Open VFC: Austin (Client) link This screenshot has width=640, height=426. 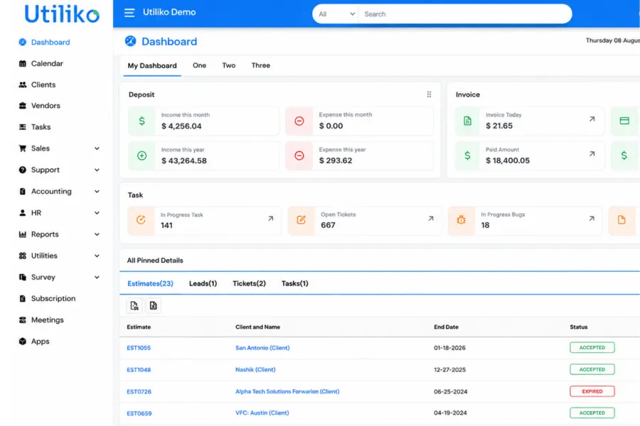click(x=262, y=413)
